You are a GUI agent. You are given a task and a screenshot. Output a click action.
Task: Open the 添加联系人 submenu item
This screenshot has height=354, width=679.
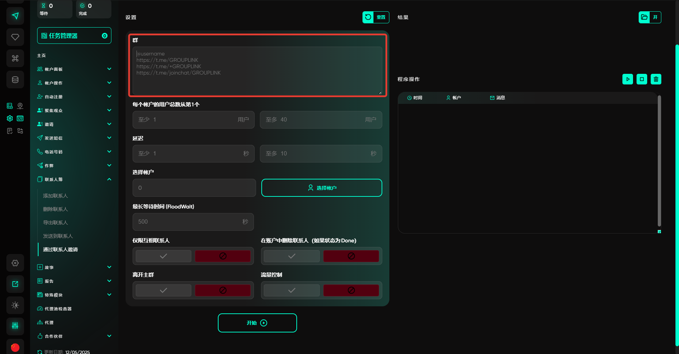click(56, 196)
